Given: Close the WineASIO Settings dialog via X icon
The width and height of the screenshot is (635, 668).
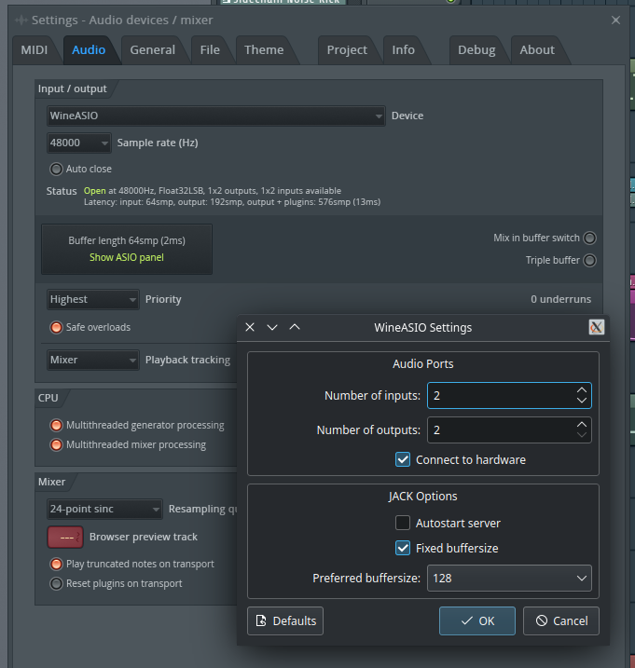Looking at the screenshot, I should tap(250, 327).
